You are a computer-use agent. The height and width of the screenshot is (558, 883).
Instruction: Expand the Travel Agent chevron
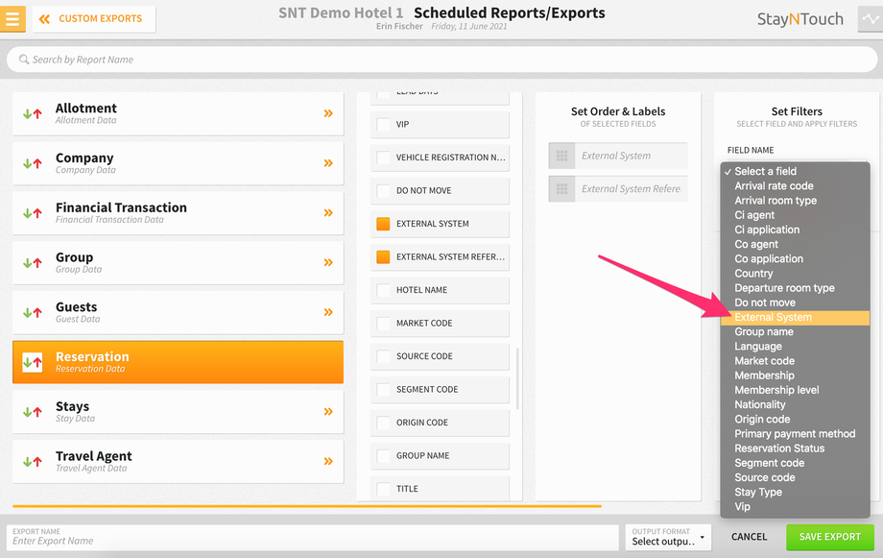tap(328, 462)
